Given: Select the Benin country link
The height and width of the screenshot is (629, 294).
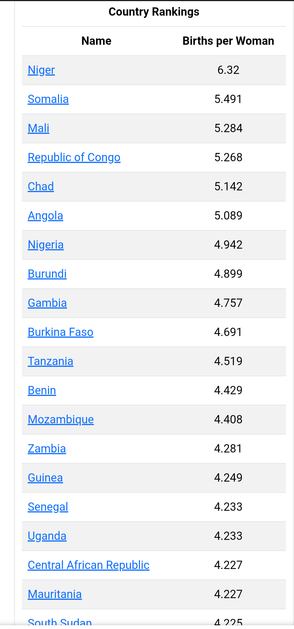Looking at the screenshot, I should pyautogui.click(x=42, y=391).
